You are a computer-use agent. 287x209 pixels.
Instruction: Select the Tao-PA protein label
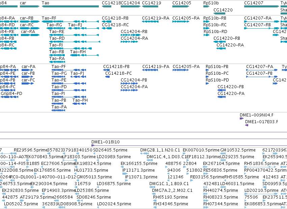59,107
